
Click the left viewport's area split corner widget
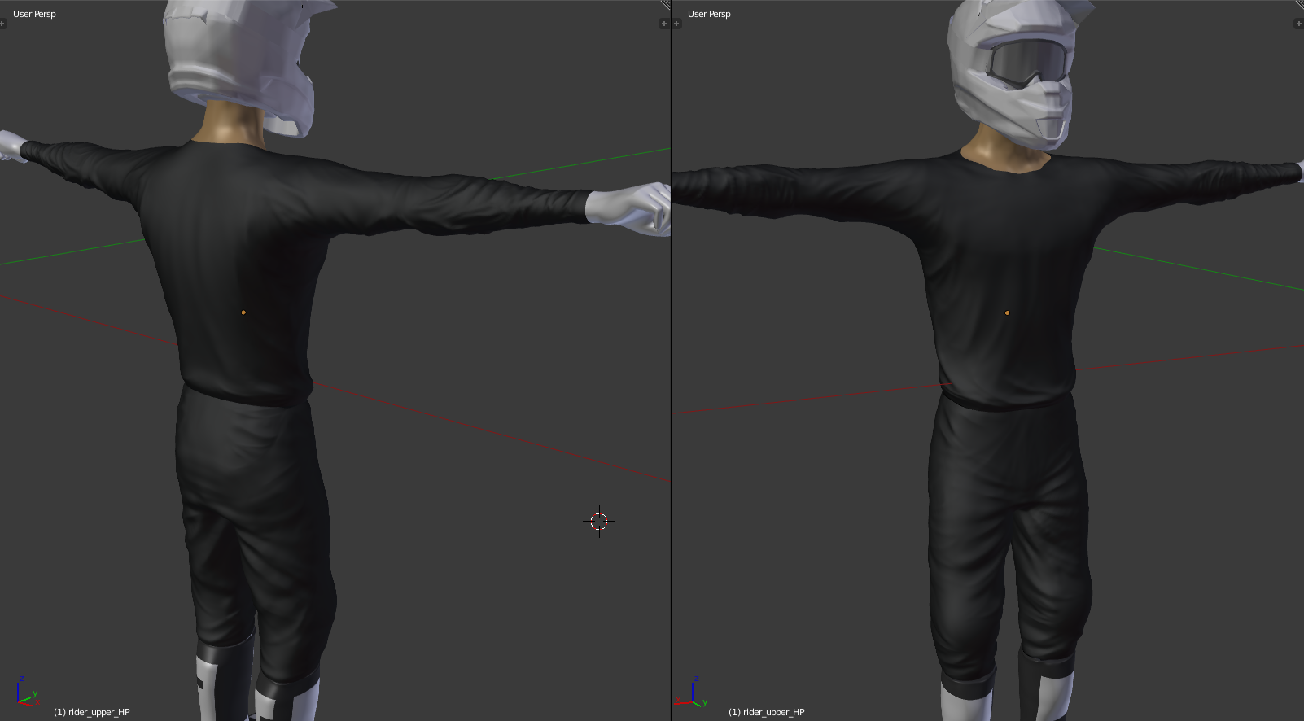[x=665, y=5]
